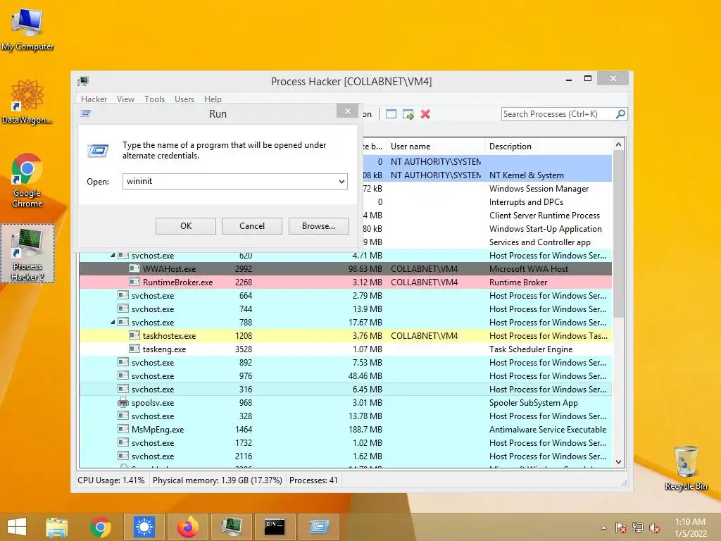Open the Users menu
Viewport: 721px width, 541px height.
[x=184, y=99]
